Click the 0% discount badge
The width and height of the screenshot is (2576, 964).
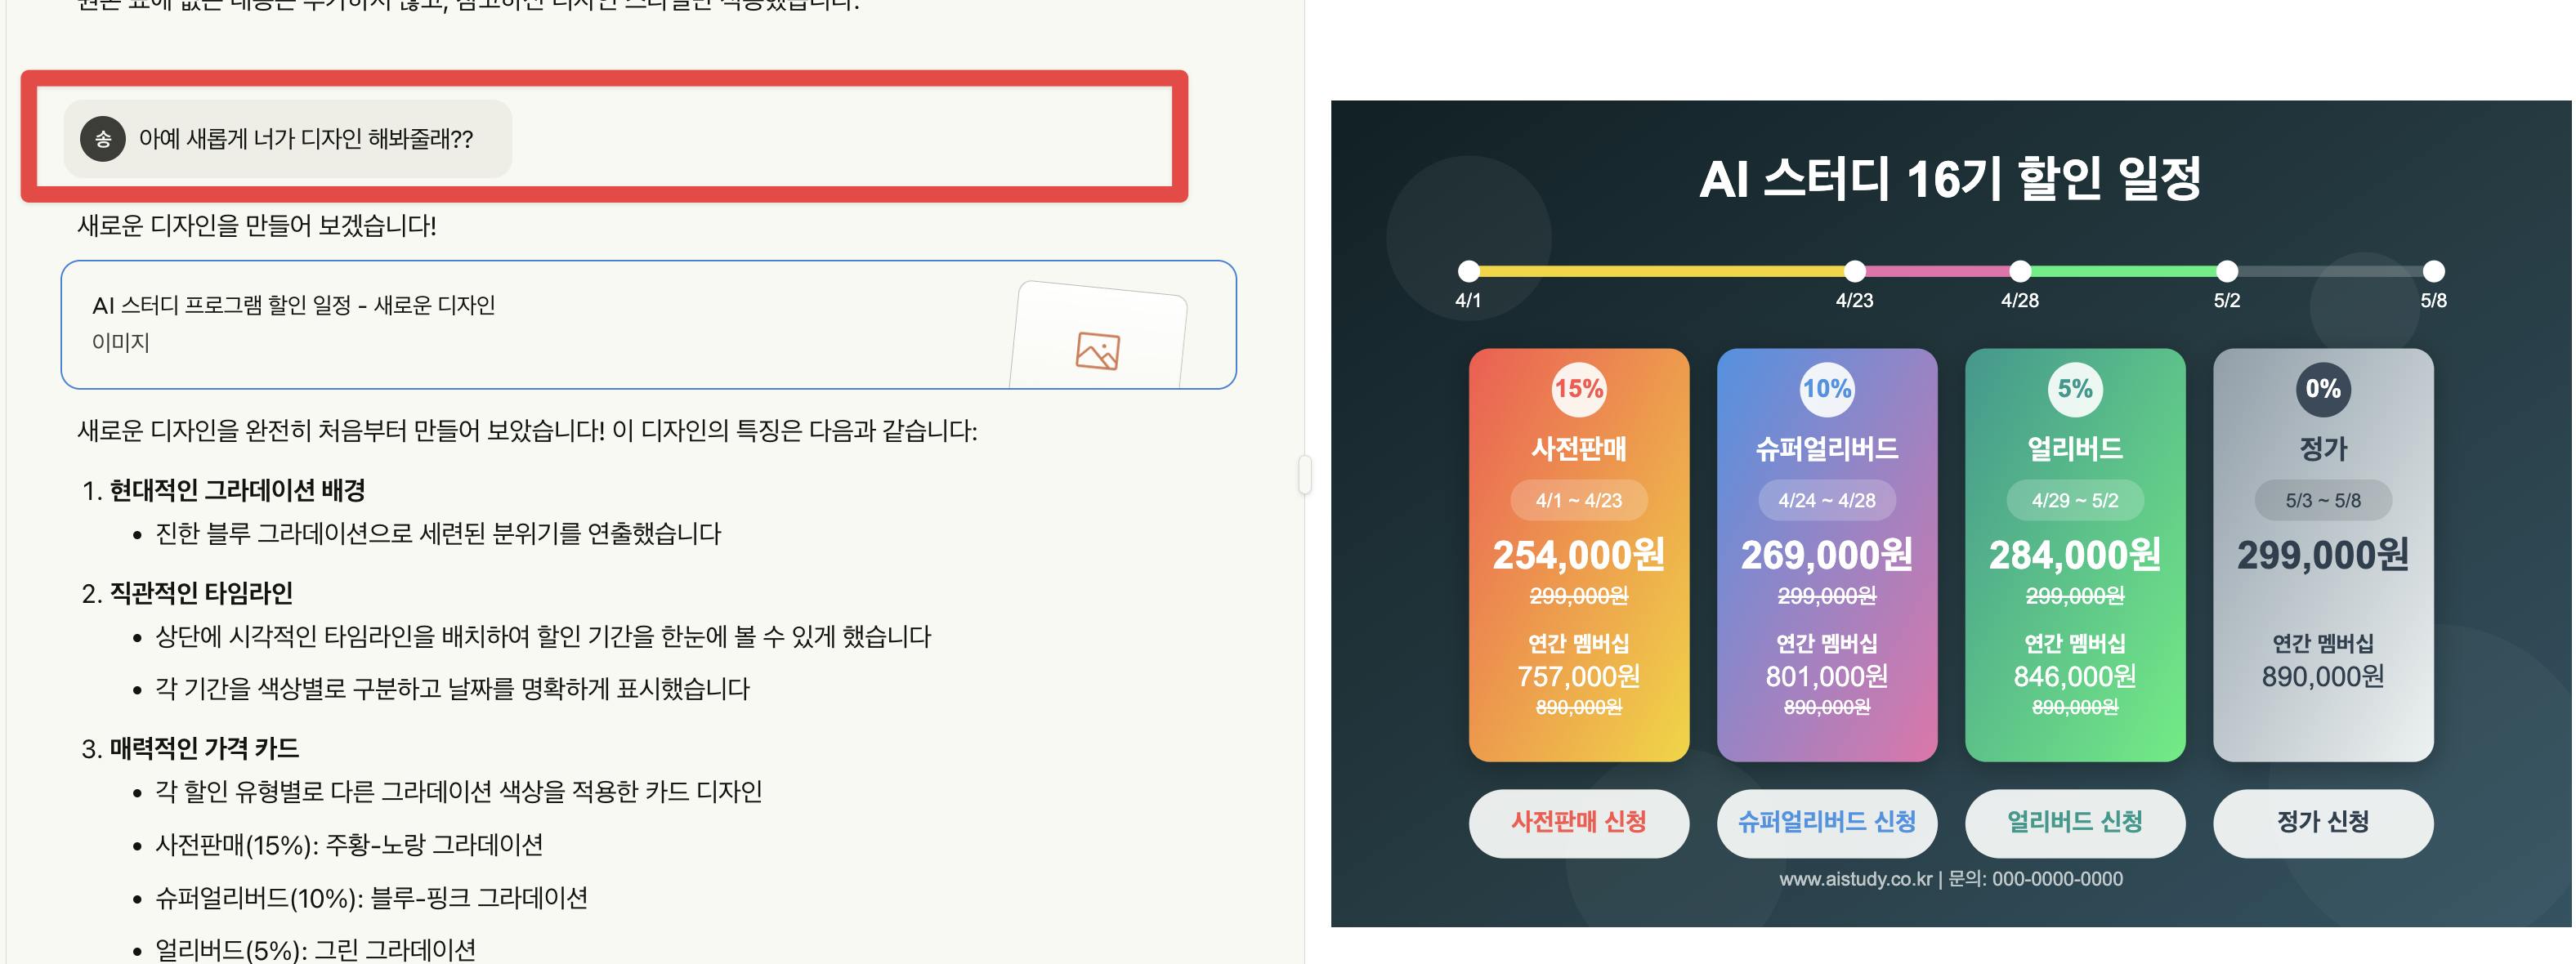click(x=2322, y=389)
